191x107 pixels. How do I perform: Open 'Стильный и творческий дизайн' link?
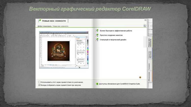(113, 40)
